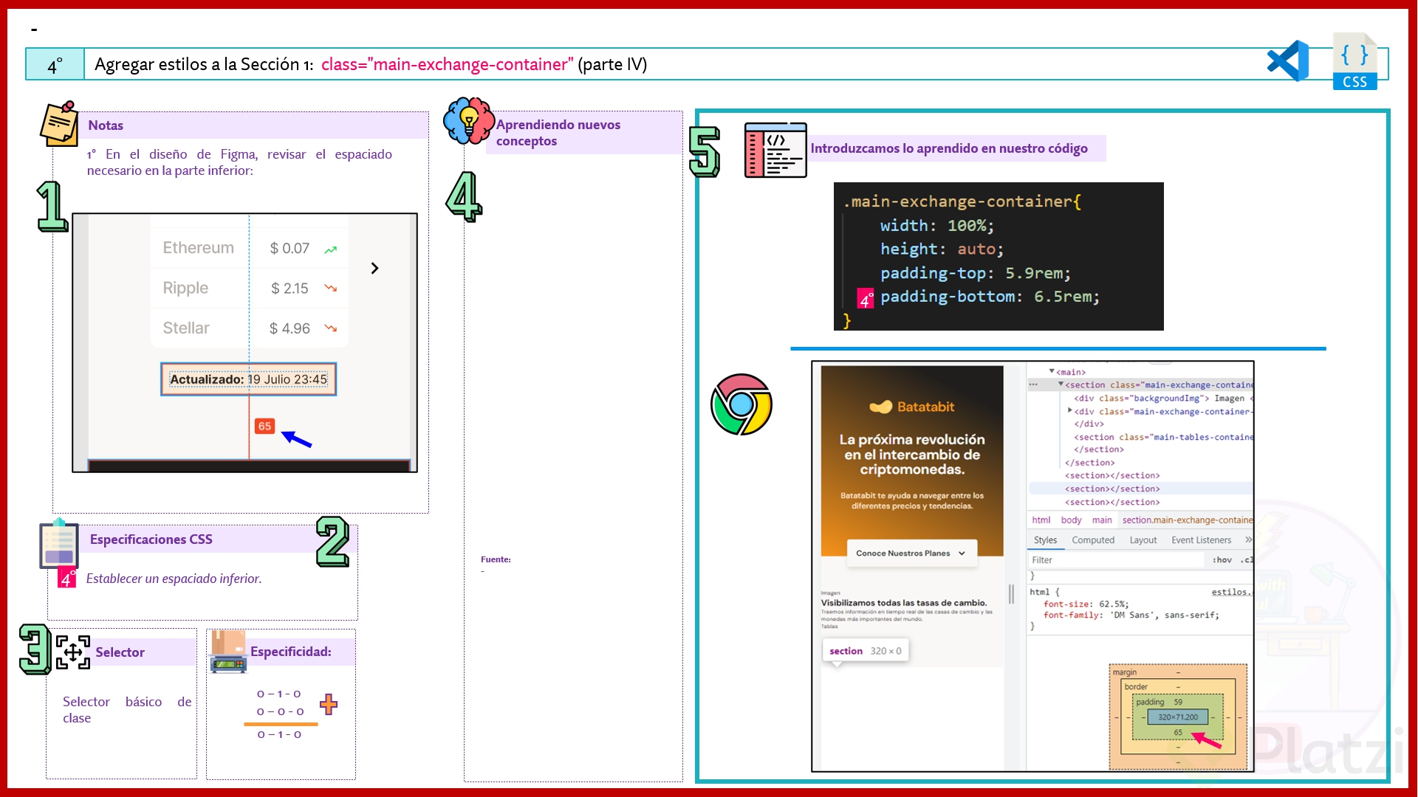Click the 'Visibilizamos todas las tasas de cambio' heading
The width and height of the screenshot is (1418, 797).
pos(903,603)
